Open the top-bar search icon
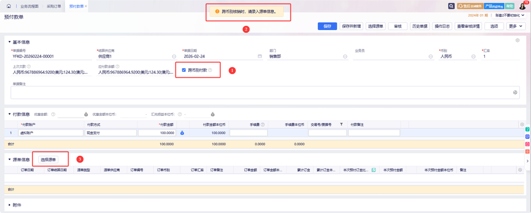The width and height of the screenshot is (531, 213). [451, 6]
